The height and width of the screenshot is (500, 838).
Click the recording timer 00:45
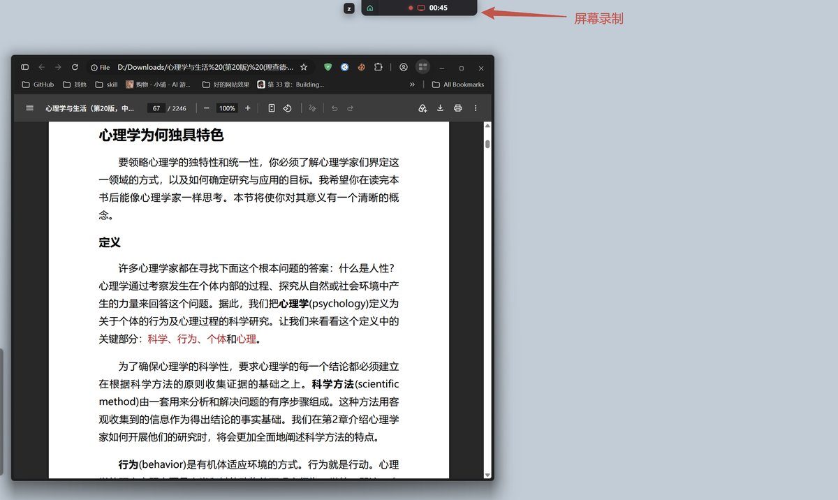tap(439, 8)
